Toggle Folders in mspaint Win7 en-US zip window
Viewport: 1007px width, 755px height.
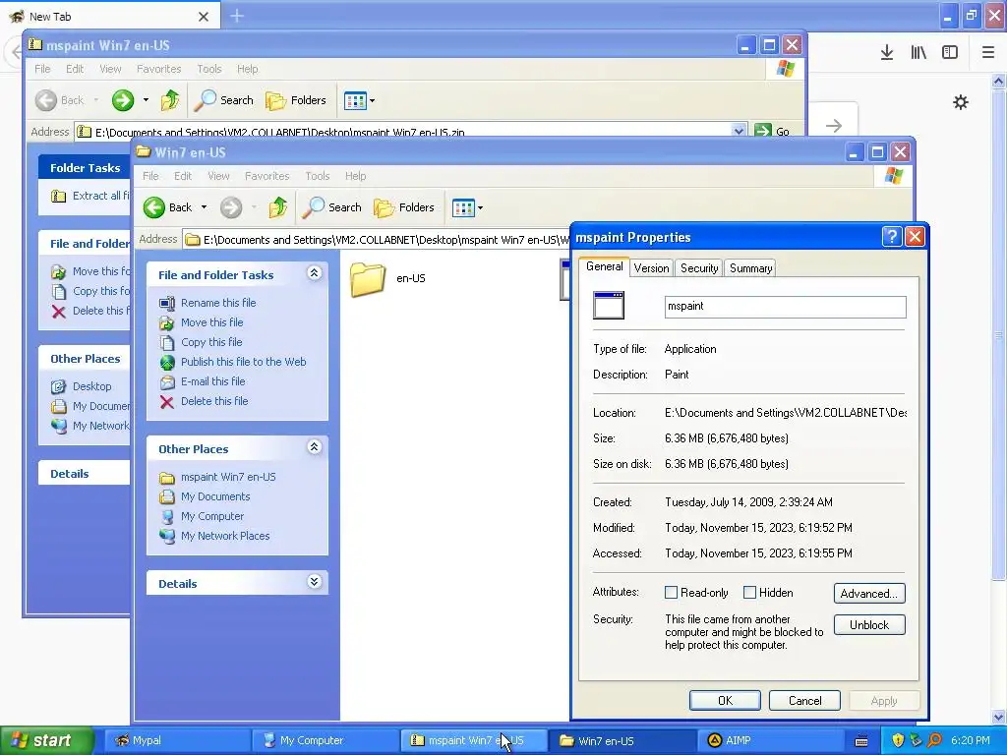(x=296, y=100)
